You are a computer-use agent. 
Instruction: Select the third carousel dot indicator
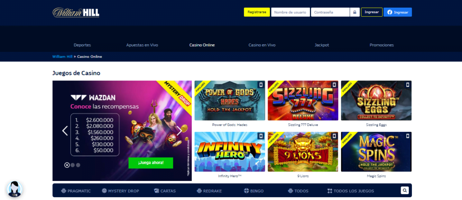[78, 165]
